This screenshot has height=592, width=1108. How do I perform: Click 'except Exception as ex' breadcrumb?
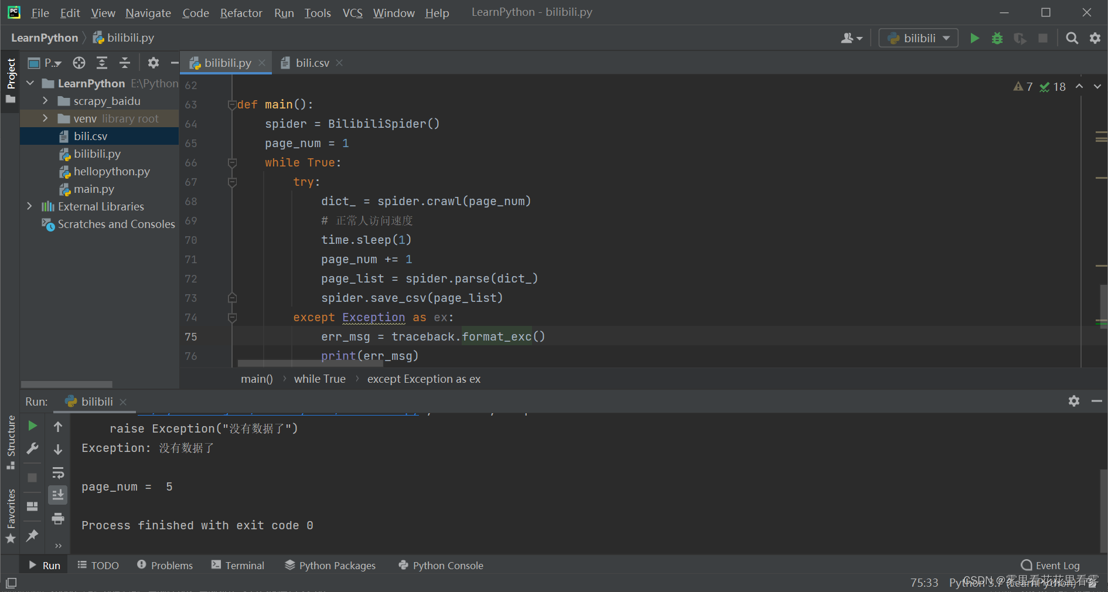[424, 379]
